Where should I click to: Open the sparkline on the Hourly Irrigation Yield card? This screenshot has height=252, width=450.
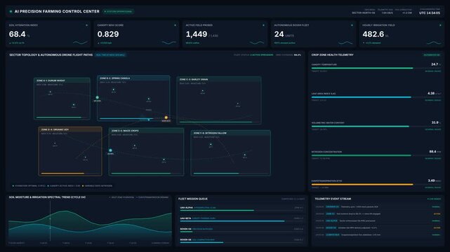tap(434, 43)
